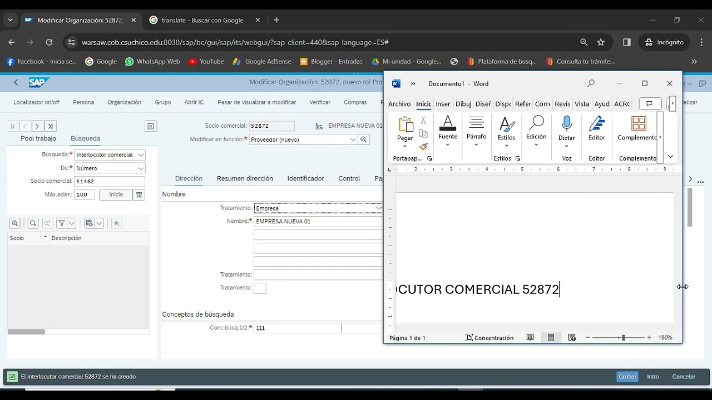Screen dimensions: 712x400
Task: Open Chrome tab search dropdown
Action: tap(10, 20)
